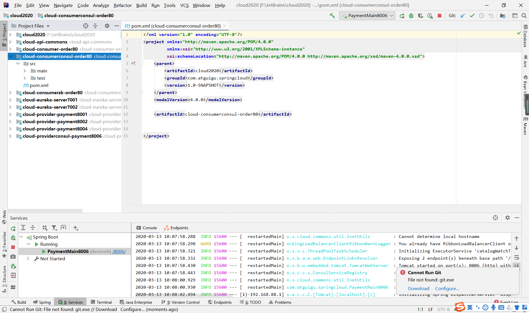The image size is (529, 313).
Task: Open Project Files panel settings gear
Action: [107, 26]
